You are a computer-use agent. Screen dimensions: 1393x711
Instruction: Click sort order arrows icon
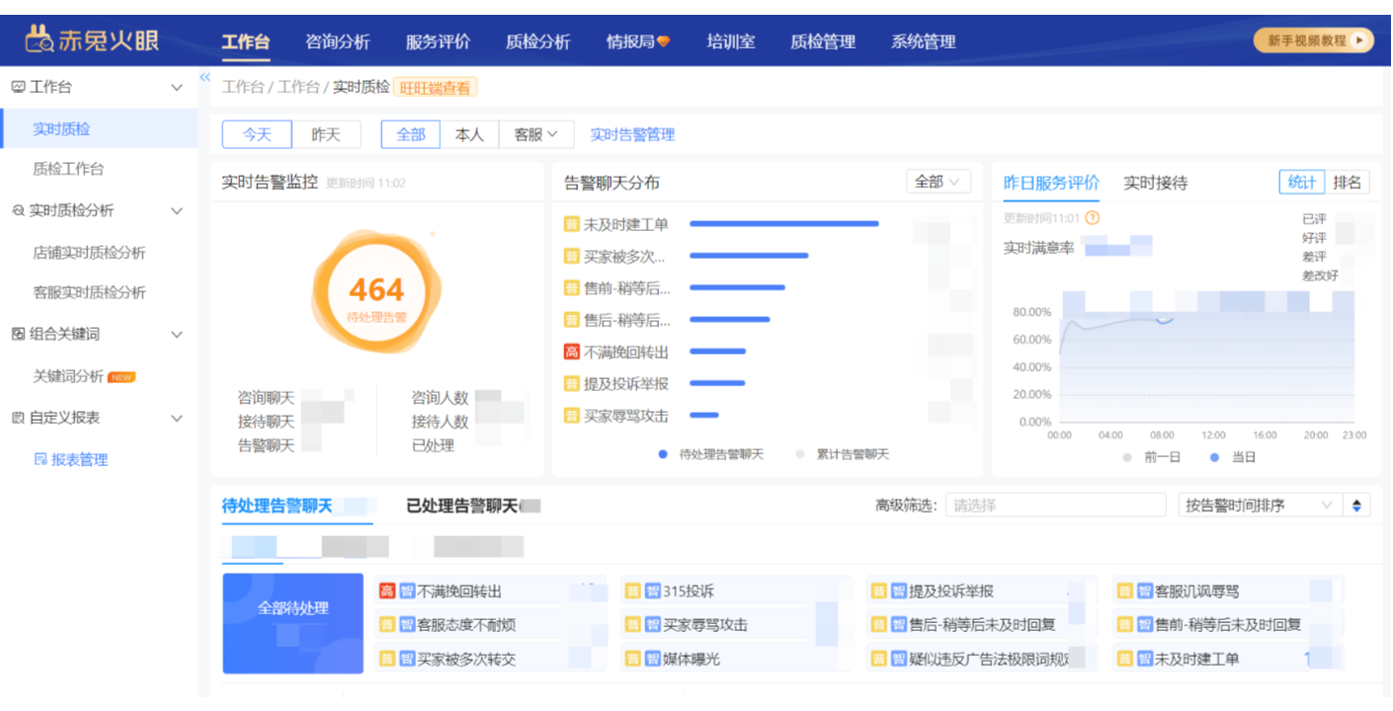coord(1356,506)
